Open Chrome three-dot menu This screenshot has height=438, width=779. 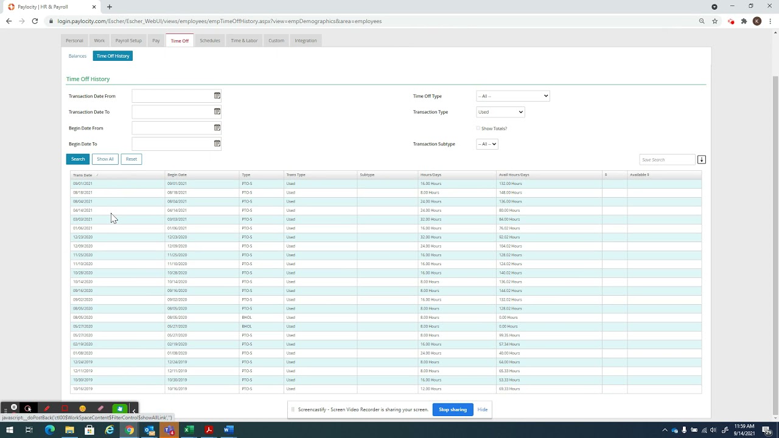[770, 21]
